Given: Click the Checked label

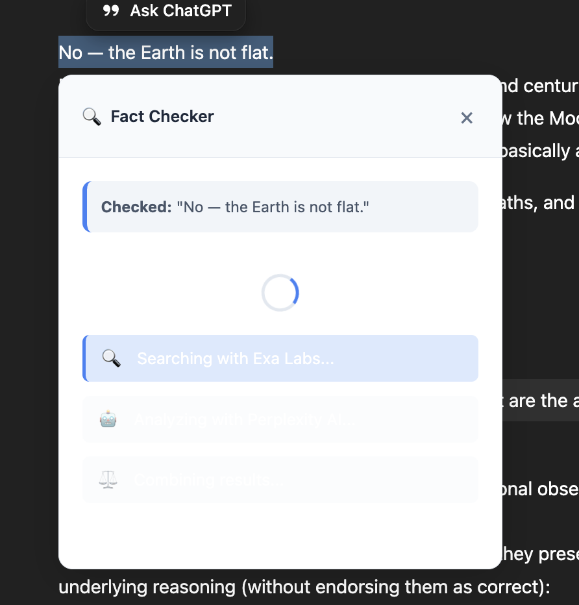Looking at the screenshot, I should (136, 207).
